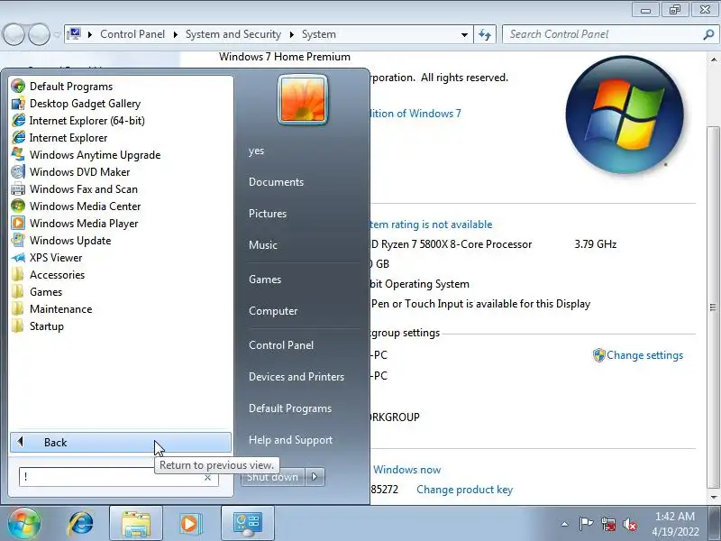Open root breadcrumb arrow before Control Panel
This screenshot has height=541, width=721.
click(89, 34)
